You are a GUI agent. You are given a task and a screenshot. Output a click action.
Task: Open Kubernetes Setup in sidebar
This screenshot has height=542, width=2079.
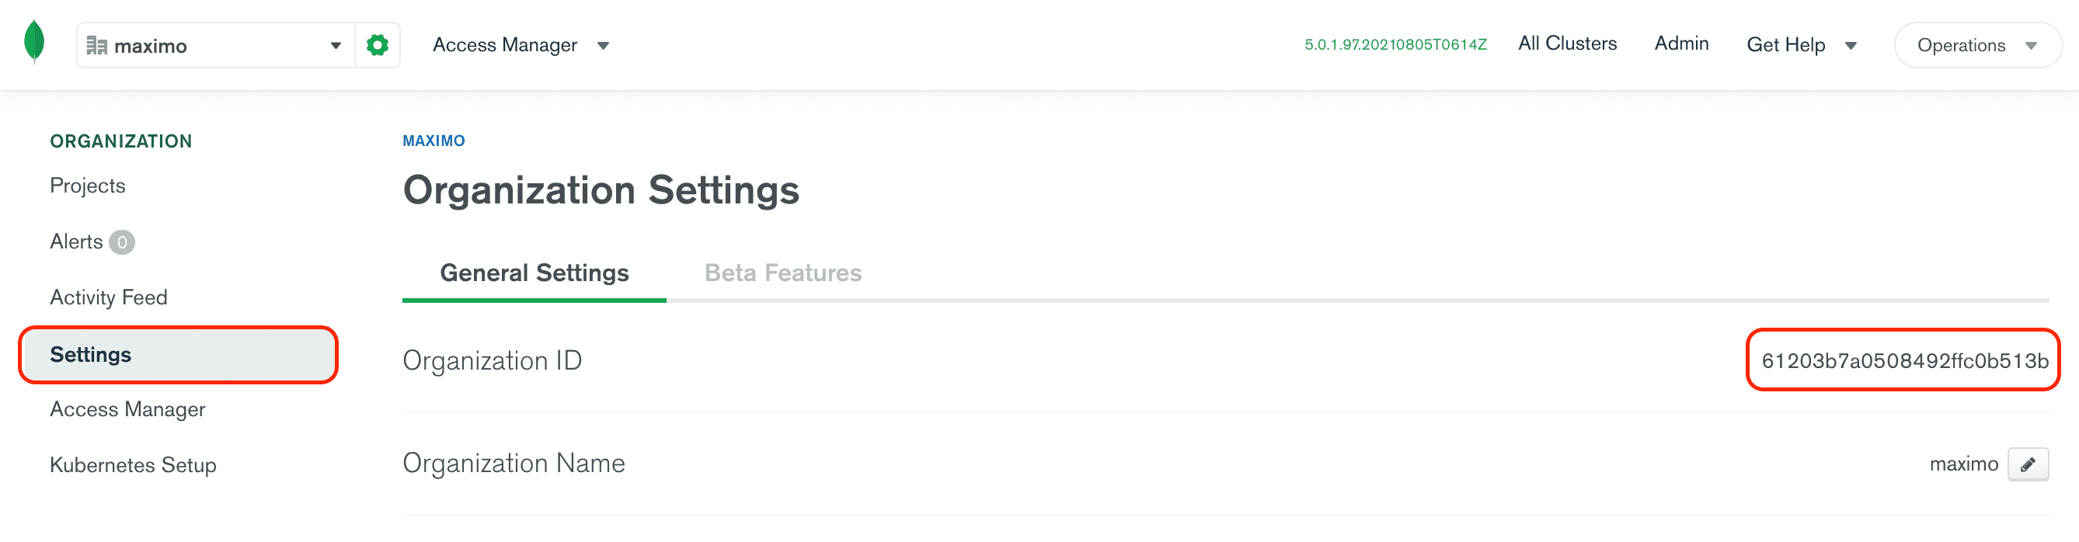click(133, 465)
